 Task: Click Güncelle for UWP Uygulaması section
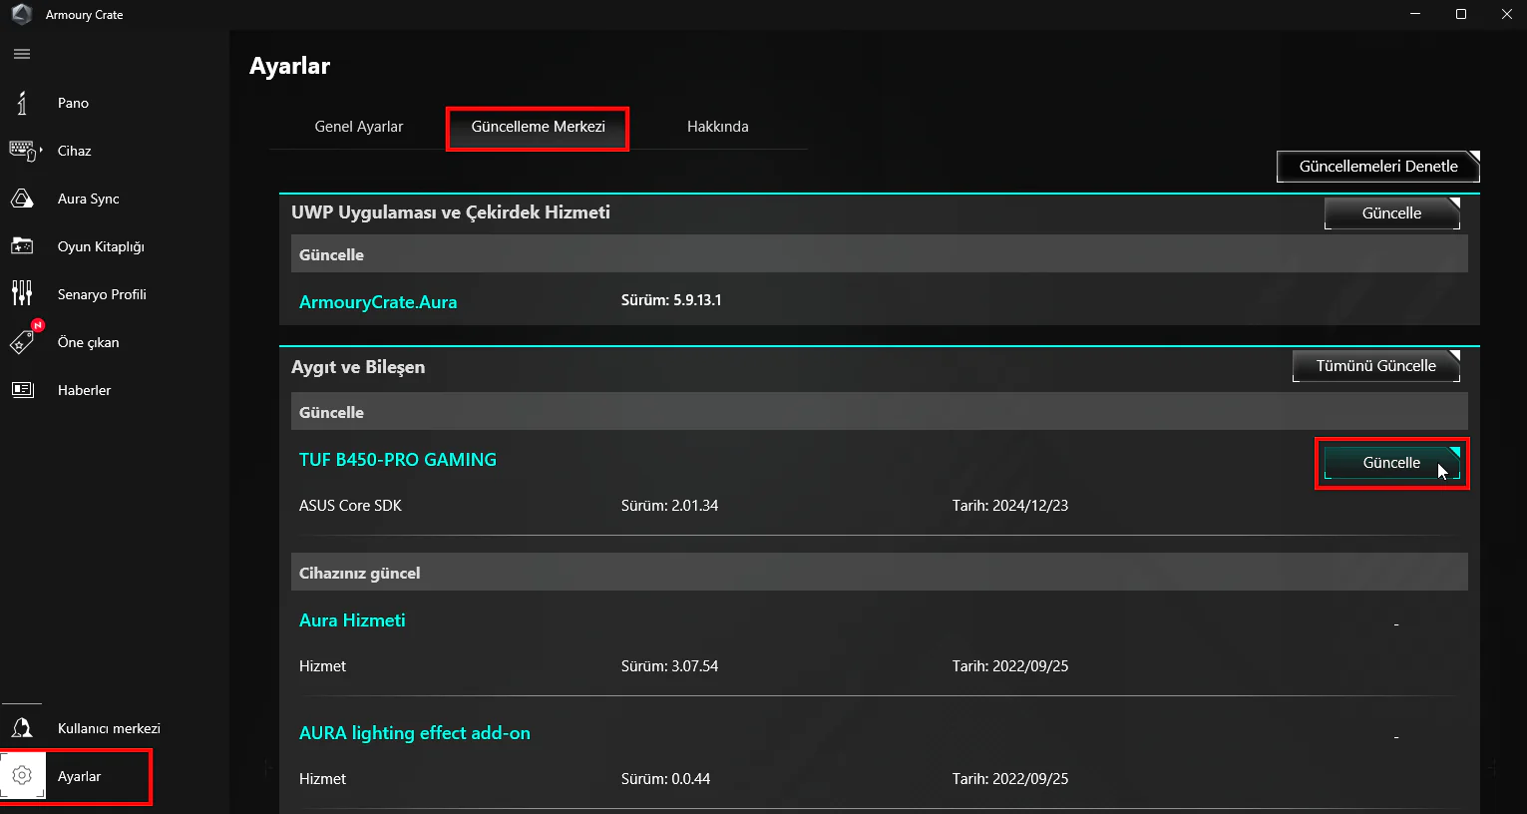click(x=1391, y=213)
